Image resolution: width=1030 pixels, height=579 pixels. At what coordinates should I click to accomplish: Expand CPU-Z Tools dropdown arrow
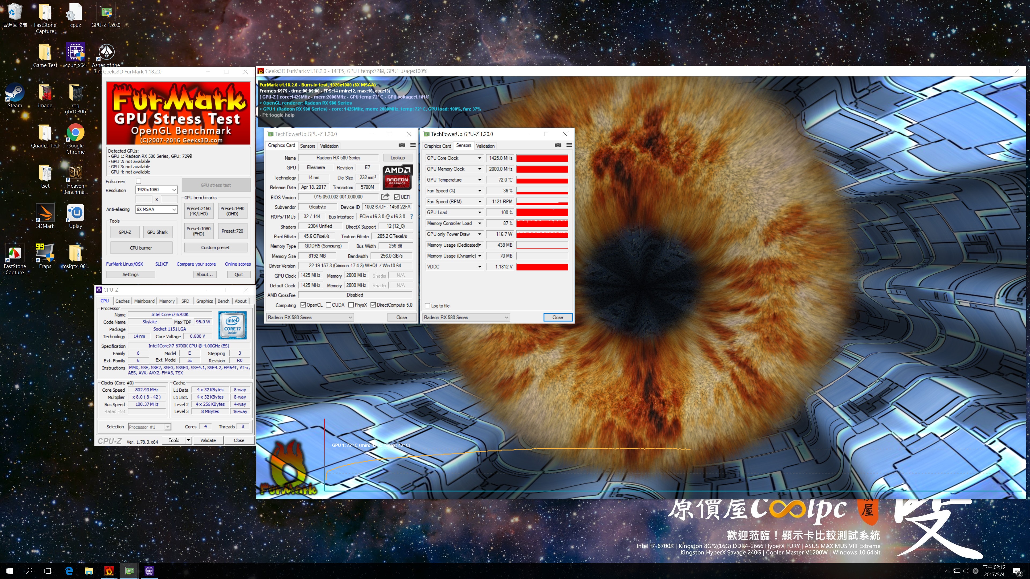pos(188,440)
